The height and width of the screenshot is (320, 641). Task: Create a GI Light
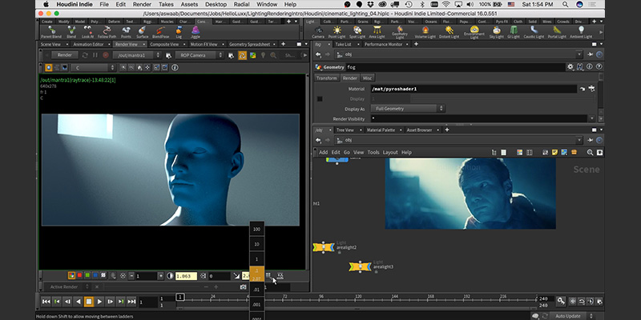coord(514,32)
